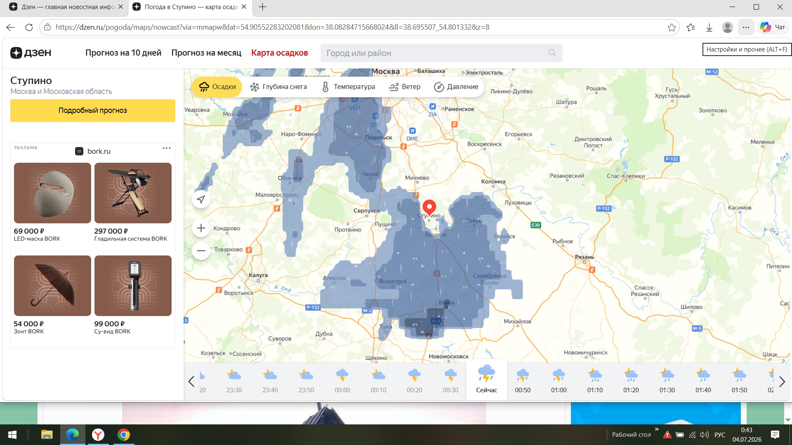Go back in browser history
This screenshot has width=792, height=445.
click(x=11, y=27)
